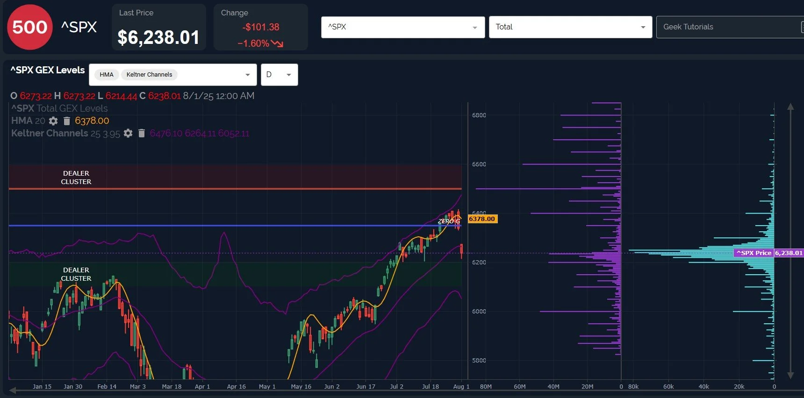Click the Keltner values 6476.10 6264.11 6052.11
Viewport: 804px width, 398px height.
pos(200,134)
